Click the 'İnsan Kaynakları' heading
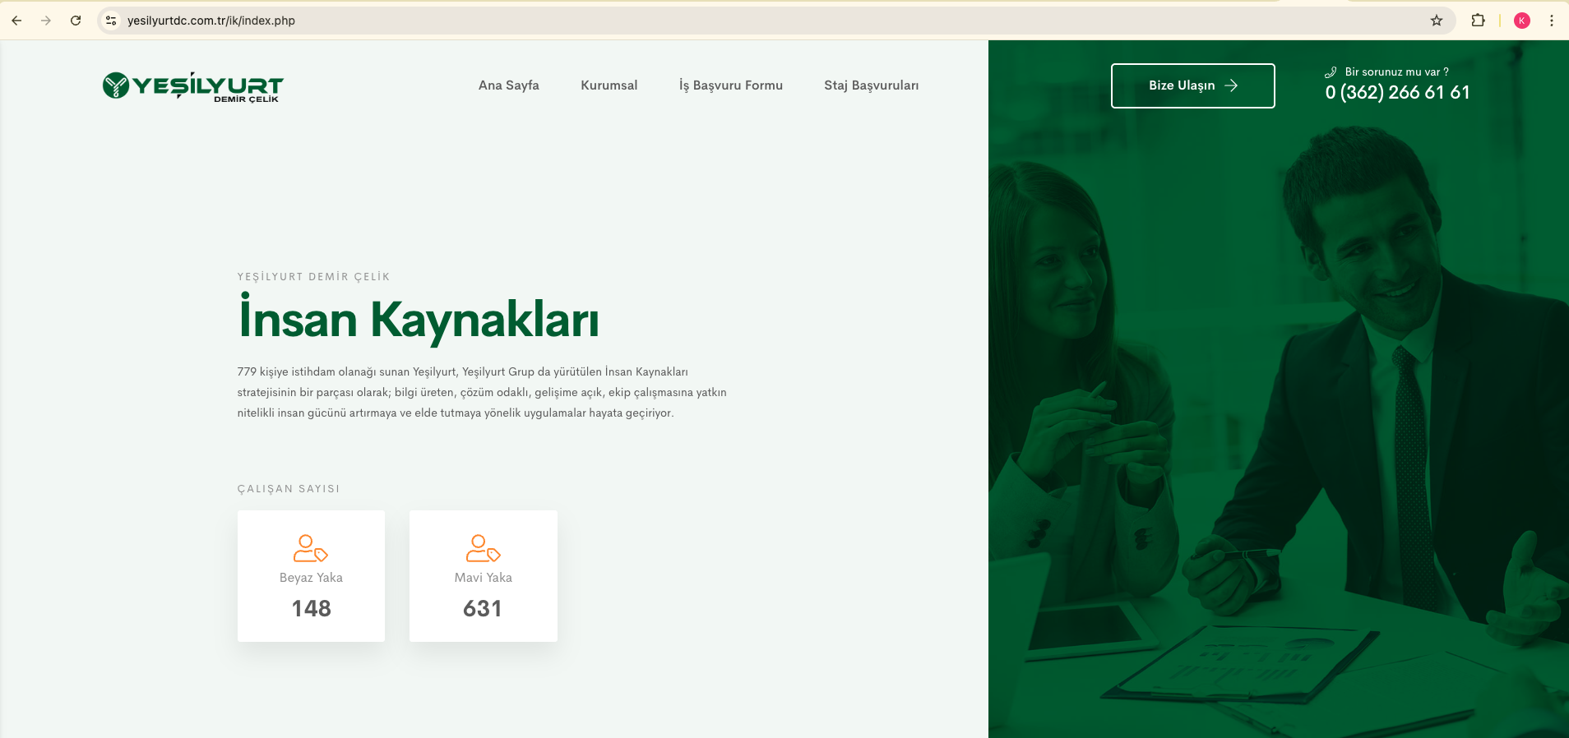 [x=419, y=319]
